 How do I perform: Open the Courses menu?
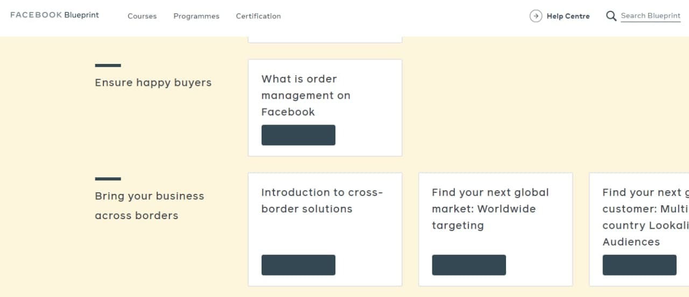(142, 16)
